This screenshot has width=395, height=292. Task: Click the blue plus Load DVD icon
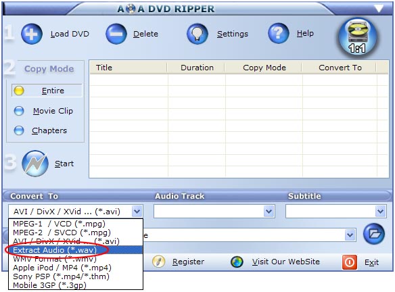pos(32,34)
